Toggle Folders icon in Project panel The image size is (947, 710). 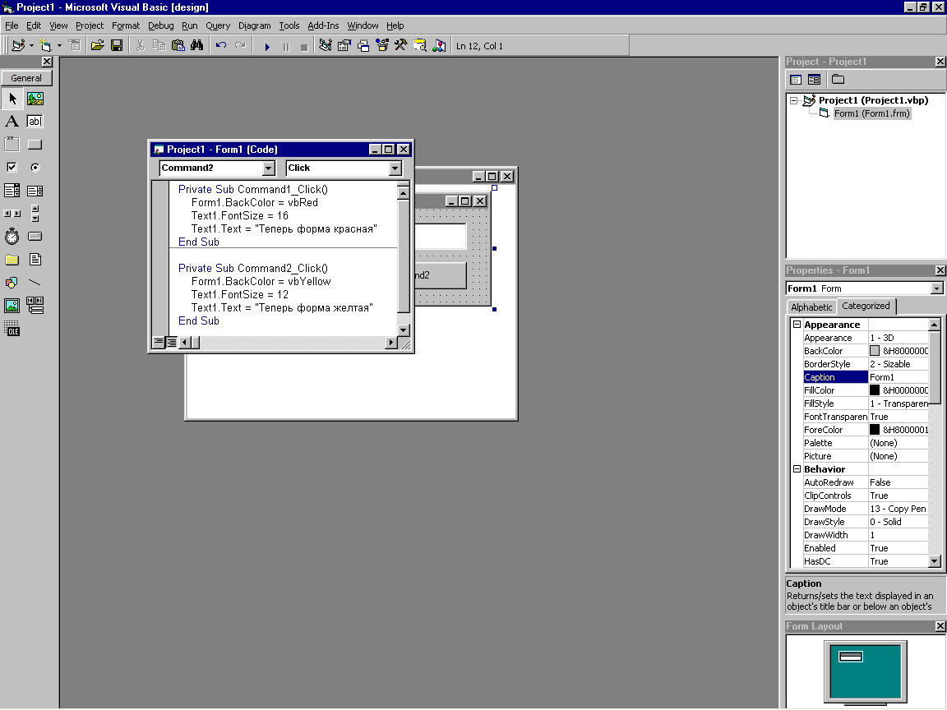[838, 80]
